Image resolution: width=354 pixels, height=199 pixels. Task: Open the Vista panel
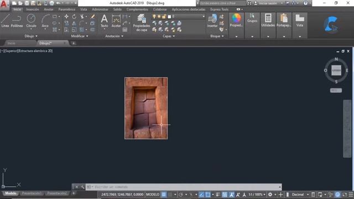click(x=300, y=20)
